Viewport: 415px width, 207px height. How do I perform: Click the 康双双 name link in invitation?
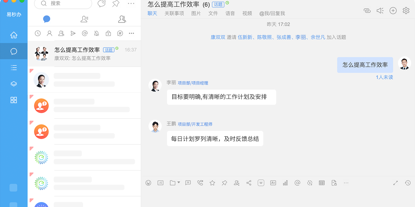[x=218, y=37]
